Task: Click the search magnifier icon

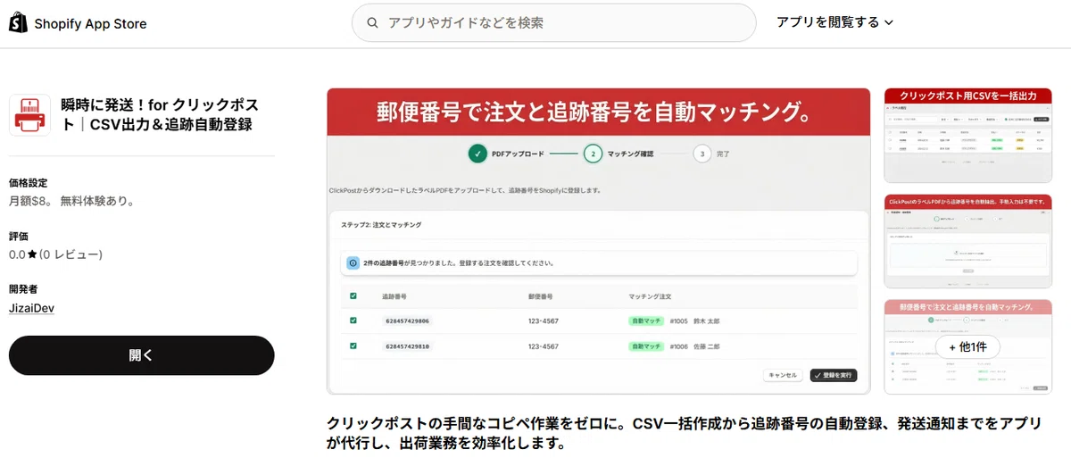Action: click(372, 22)
